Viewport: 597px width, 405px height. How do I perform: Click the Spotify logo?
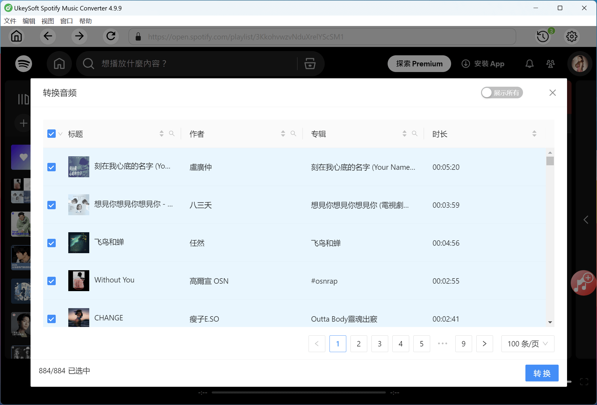[24, 63]
